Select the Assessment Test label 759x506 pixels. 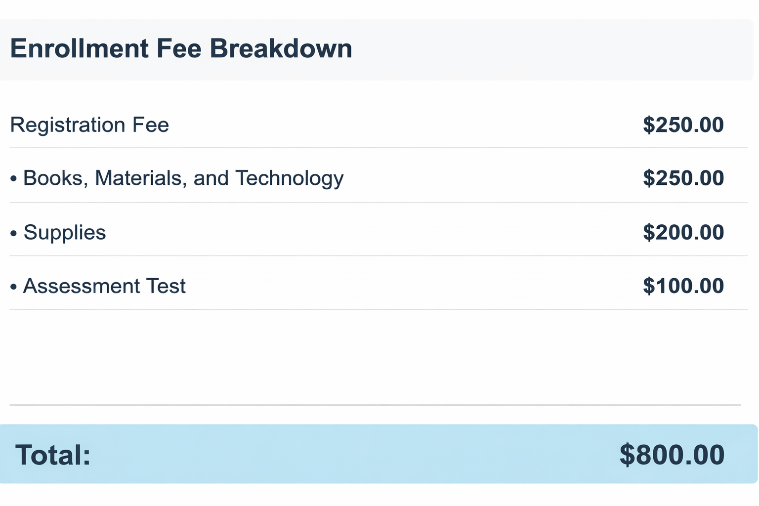(104, 286)
